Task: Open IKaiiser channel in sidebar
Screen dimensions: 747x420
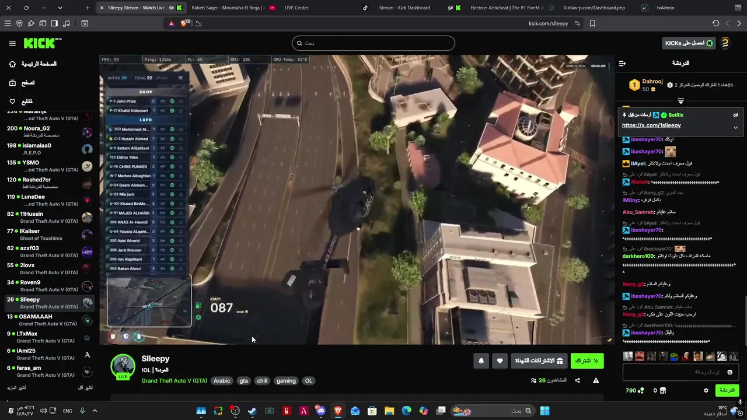Action: [49, 235]
